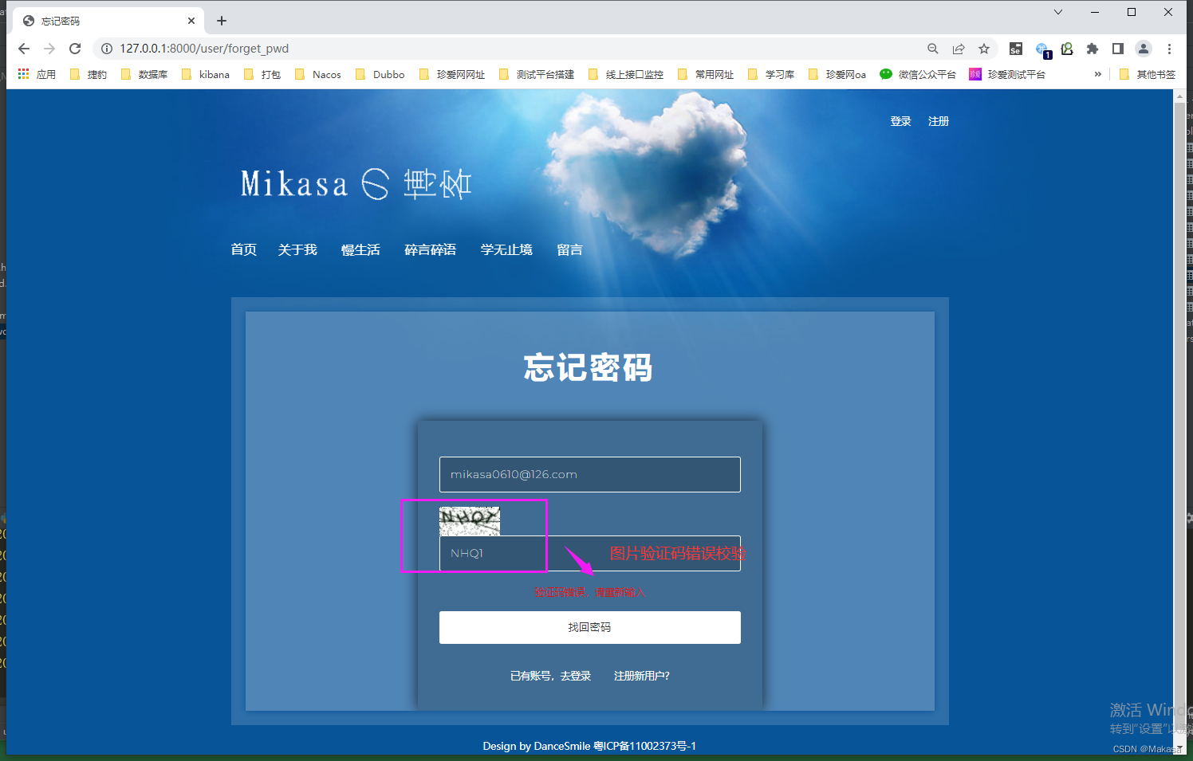Click the 注册 link at top right

point(938,121)
